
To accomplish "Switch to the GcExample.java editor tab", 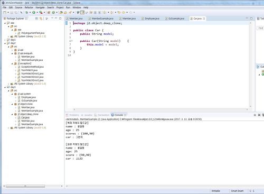I will 175,19.
